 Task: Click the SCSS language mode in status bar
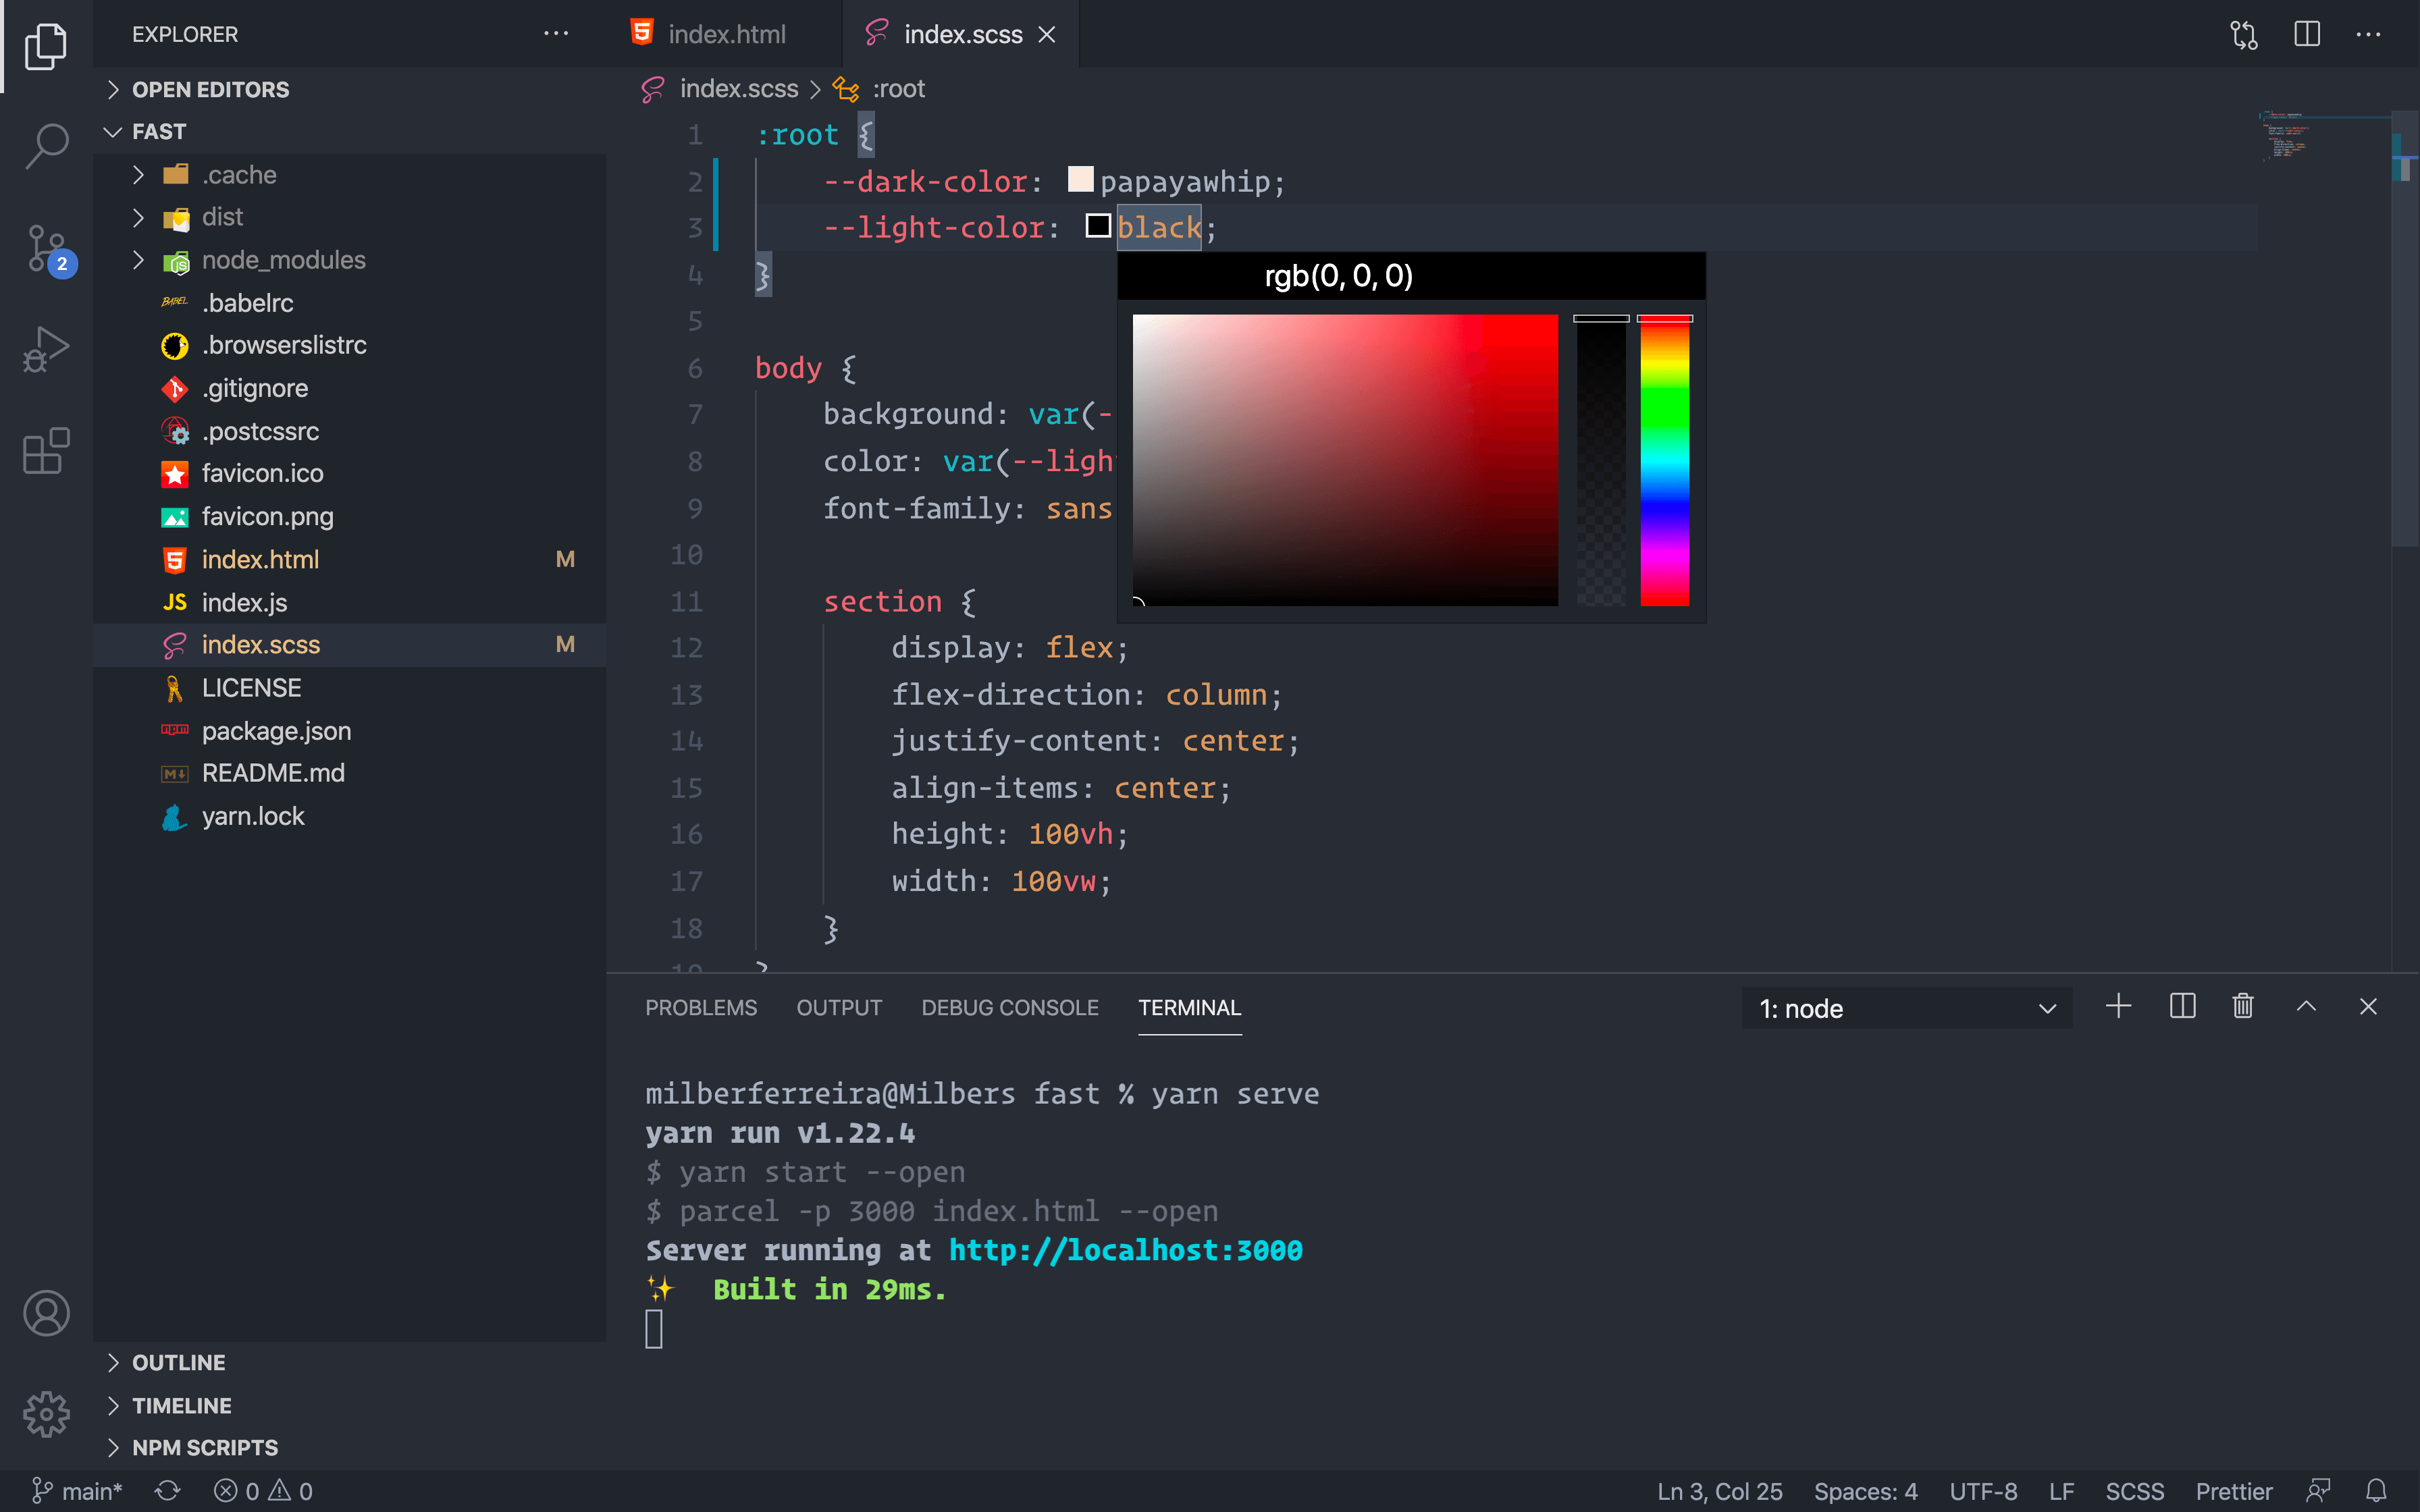pos(2134,1491)
